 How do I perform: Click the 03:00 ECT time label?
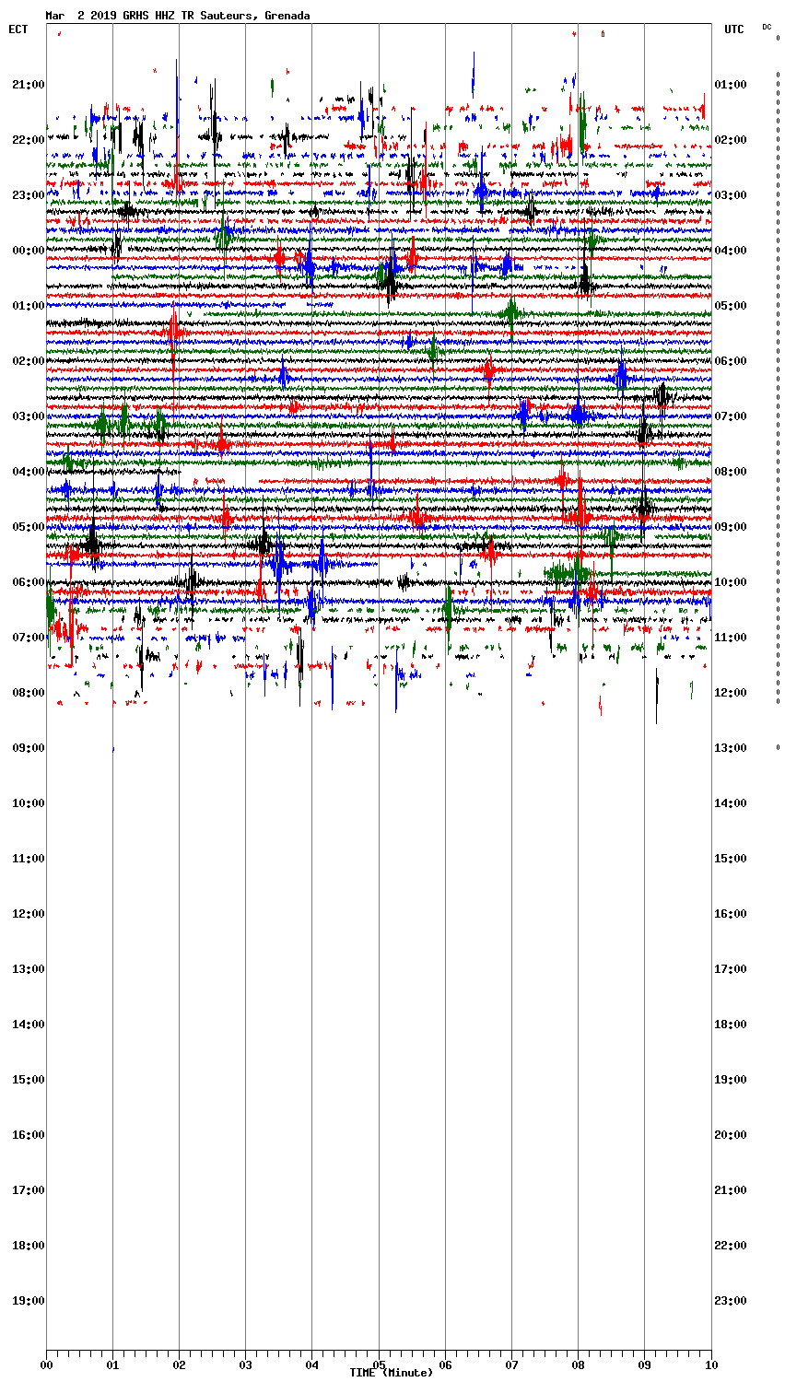coord(28,416)
